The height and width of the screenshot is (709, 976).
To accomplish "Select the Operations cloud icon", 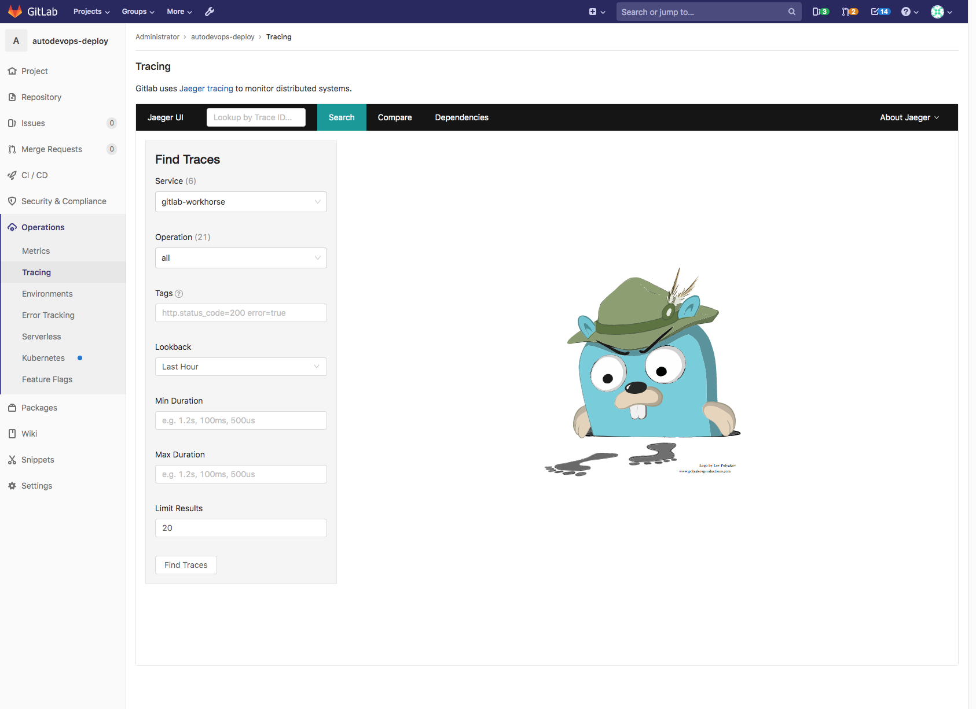I will (x=12, y=227).
